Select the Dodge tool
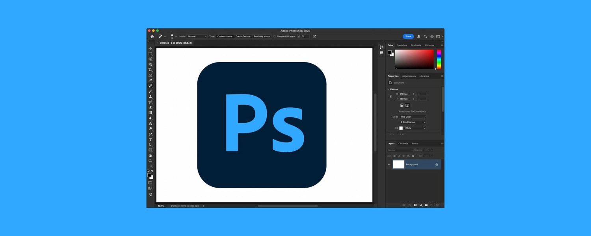591x236 pixels. point(150,129)
